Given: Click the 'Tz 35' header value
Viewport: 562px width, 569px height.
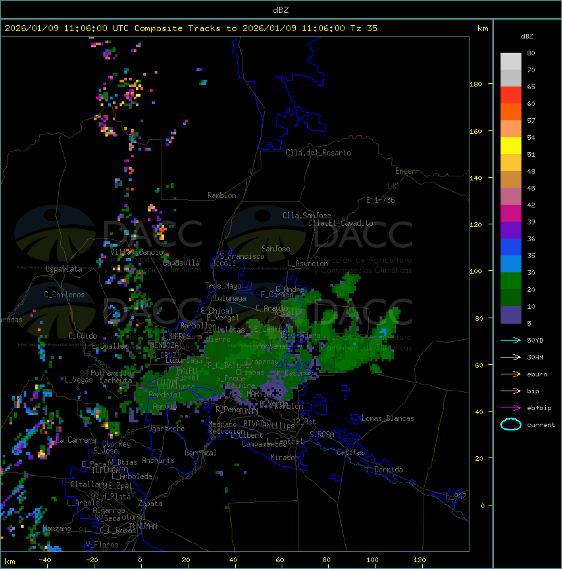Looking at the screenshot, I should 364,28.
